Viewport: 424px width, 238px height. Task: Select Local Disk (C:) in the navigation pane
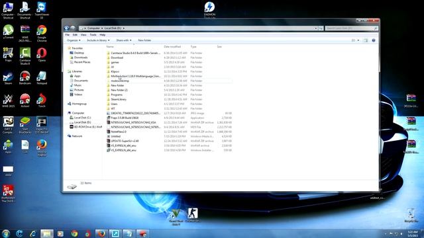pyautogui.click(x=80, y=118)
